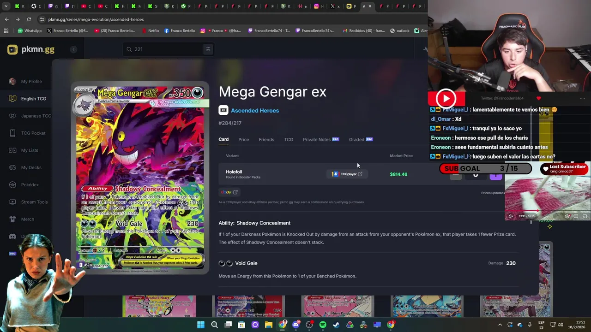Open Japanese TCG in the sidebar
The width and height of the screenshot is (591, 332).
click(30, 116)
